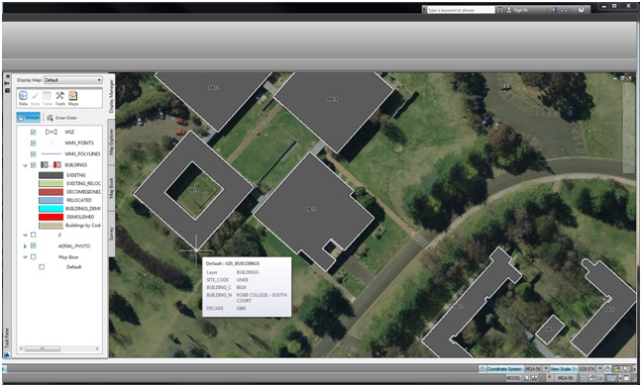The image size is (642, 387).
Task: Click the Draw Order button
Action: click(x=61, y=118)
